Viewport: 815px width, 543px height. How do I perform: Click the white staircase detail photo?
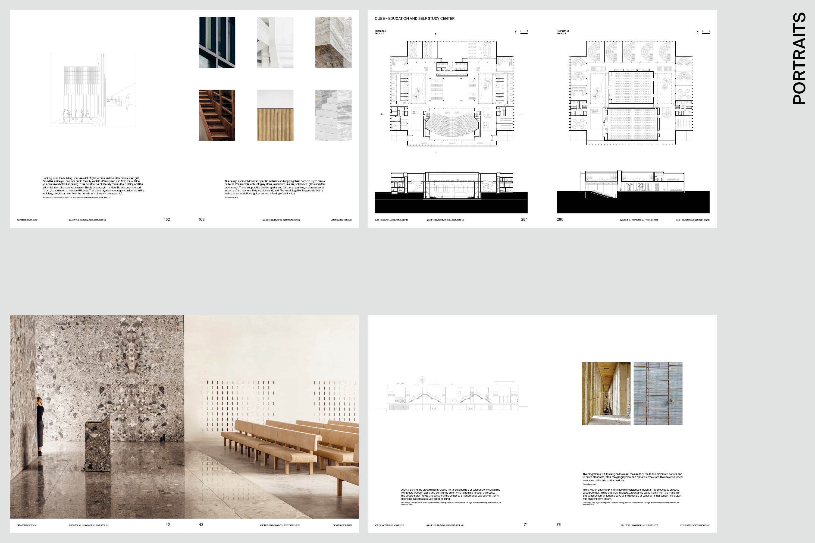275,42
